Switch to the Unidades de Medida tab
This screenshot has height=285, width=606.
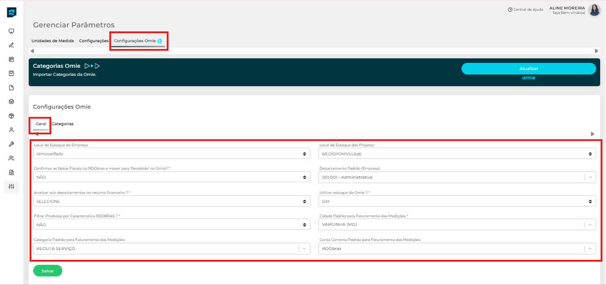coord(52,41)
